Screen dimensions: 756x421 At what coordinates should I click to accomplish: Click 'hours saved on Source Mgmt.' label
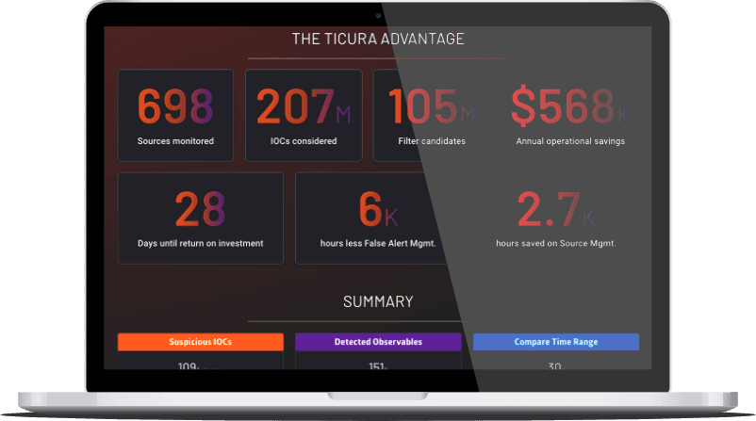pyautogui.click(x=556, y=243)
